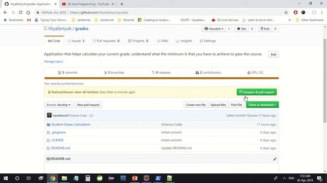Reload the page with the refresh icon
327x183 pixels.
coord(20,12)
